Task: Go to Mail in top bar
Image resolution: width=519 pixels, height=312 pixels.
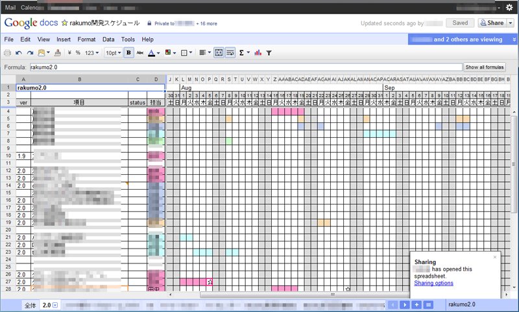Action: (10, 7)
